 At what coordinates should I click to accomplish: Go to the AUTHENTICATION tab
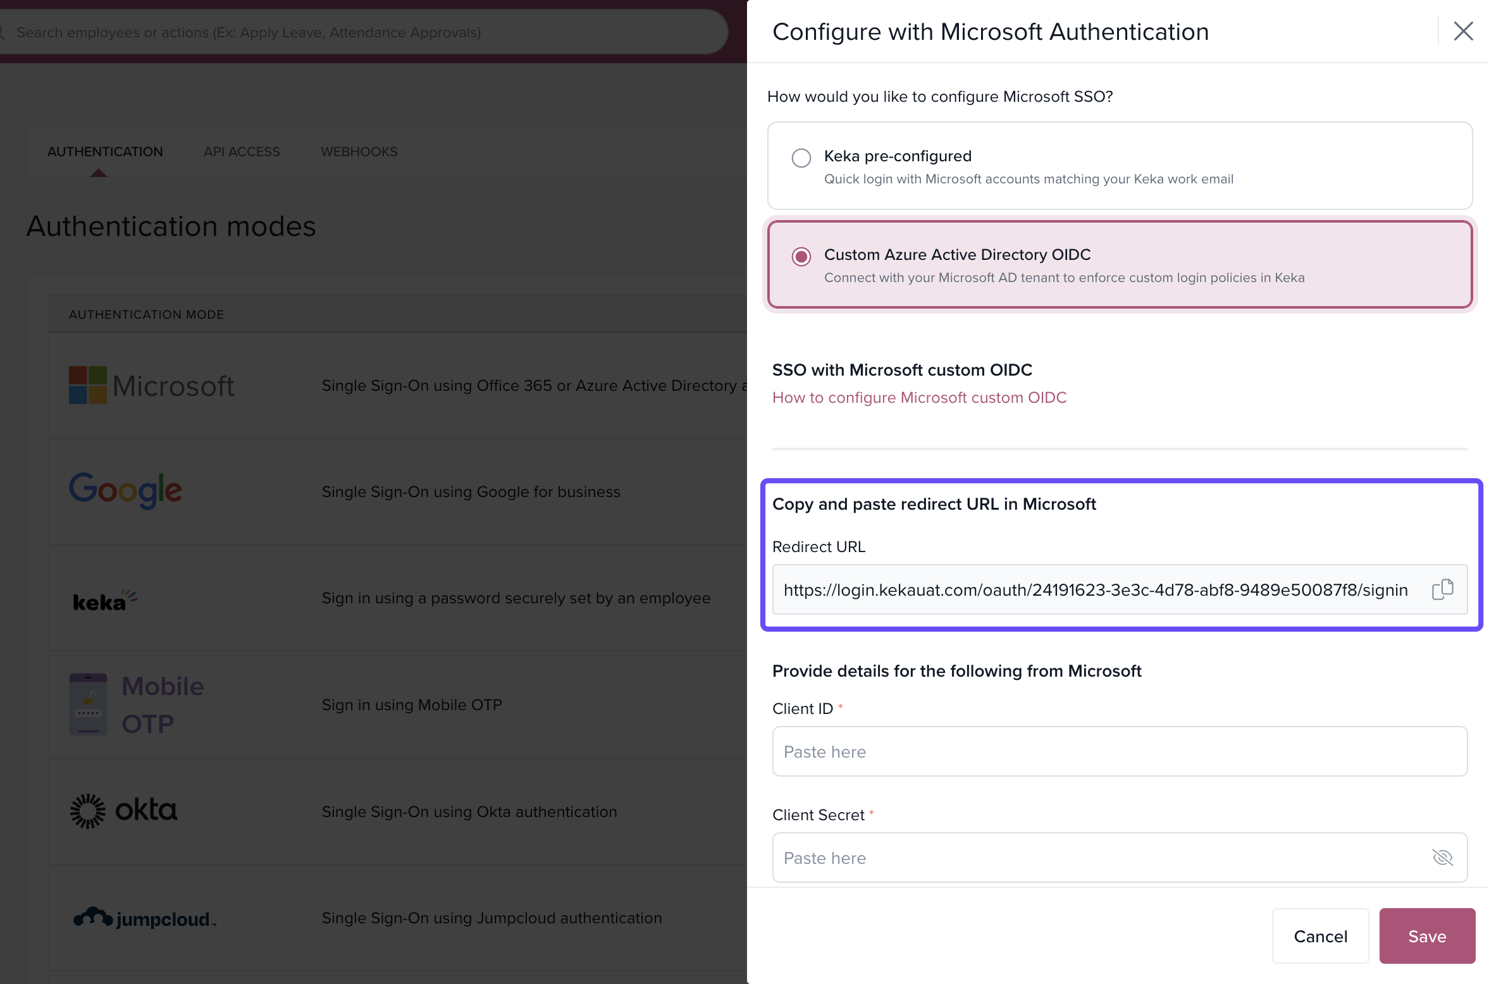pos(105,152)
